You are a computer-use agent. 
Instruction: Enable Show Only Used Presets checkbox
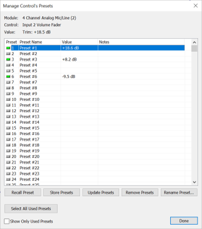pos(6,222)
